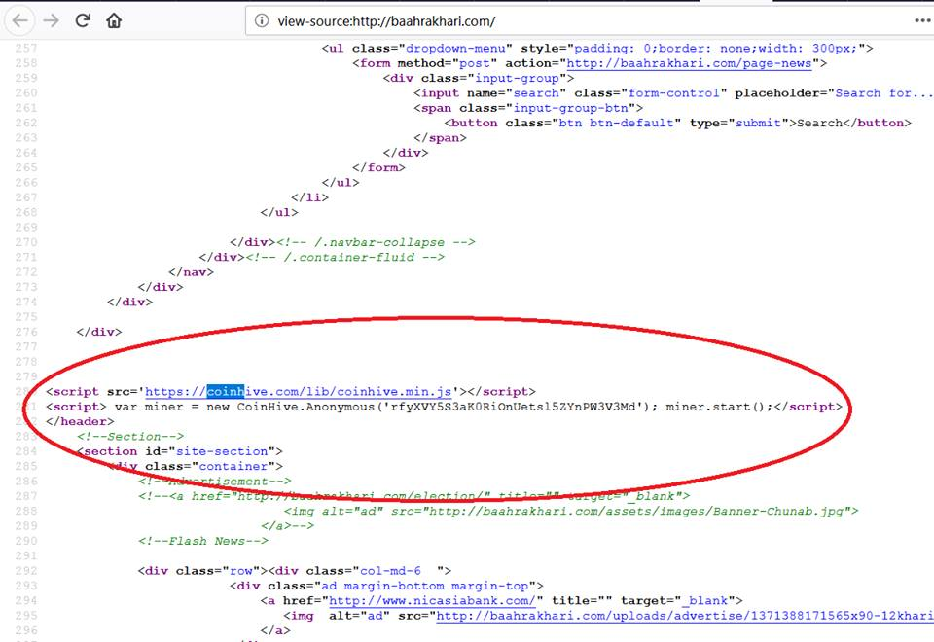The height and width of the screenshot is (642, 934).
Task: Click the 'input-group-btn' span class text
Action: 570,108
